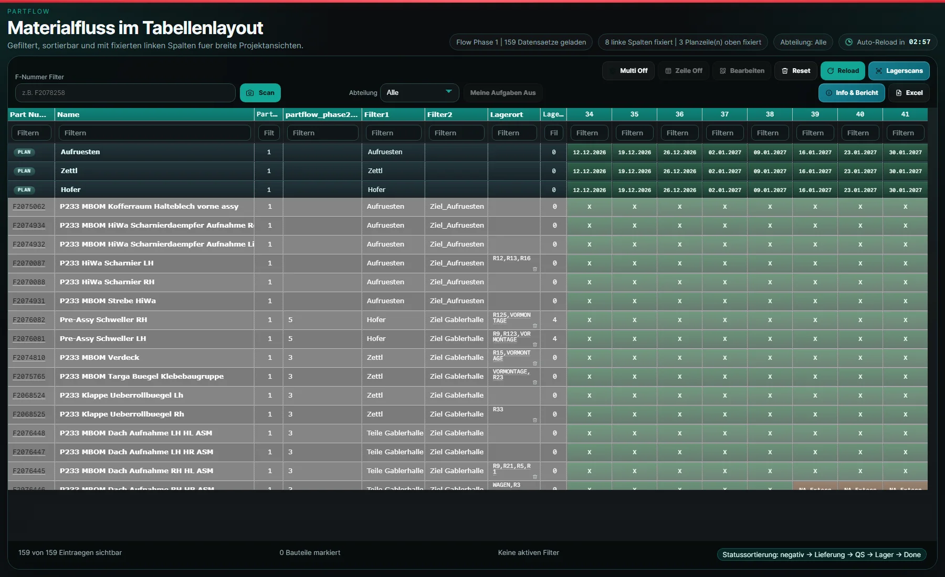Click the Abteilung: Alle status pill
Viewport: 945px width, 577px height.
803,42
